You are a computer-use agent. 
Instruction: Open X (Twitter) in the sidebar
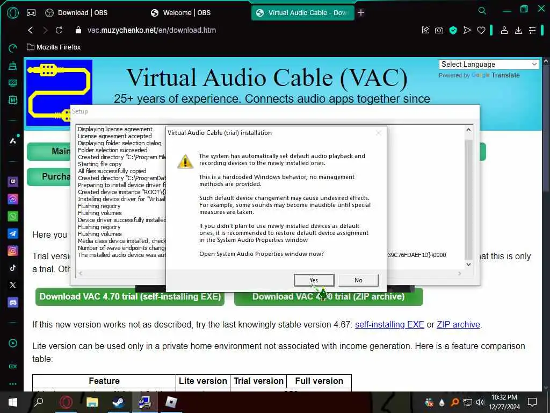pyautogui.click(x=13, y=285)
